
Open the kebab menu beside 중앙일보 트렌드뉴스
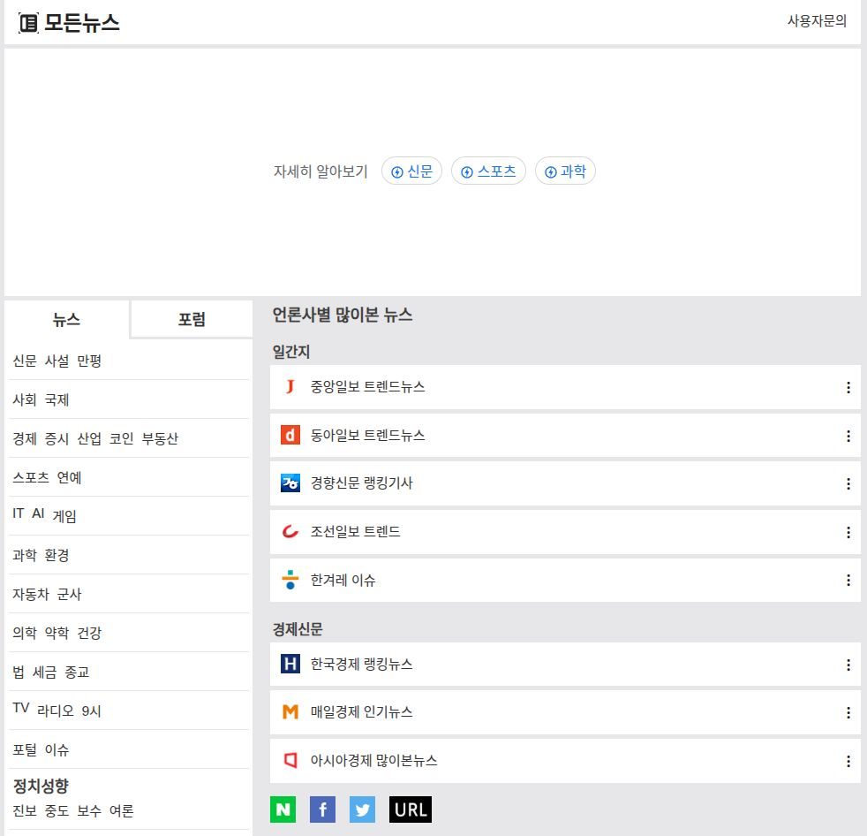[x=848, y=386]
